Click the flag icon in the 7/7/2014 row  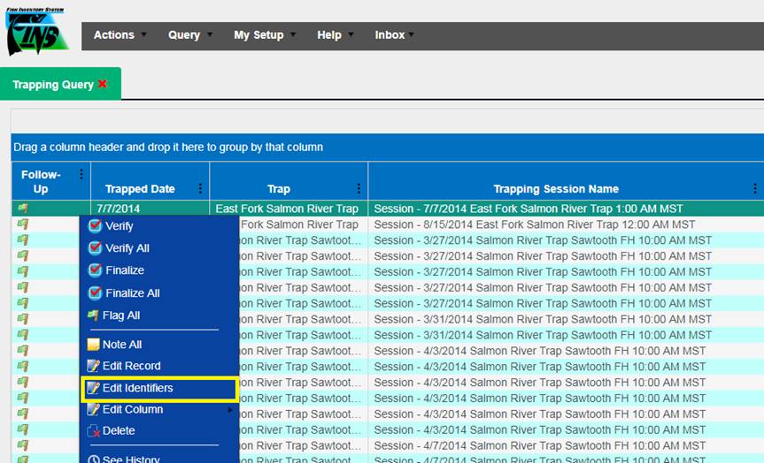pos(22,209)
